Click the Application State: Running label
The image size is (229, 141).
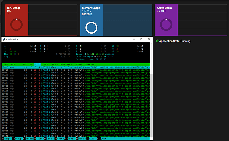(175, 41)
